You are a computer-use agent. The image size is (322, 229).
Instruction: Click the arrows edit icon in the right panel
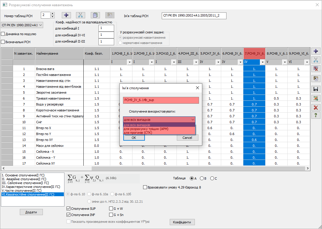pyautogui.click(x=316, y=98)
